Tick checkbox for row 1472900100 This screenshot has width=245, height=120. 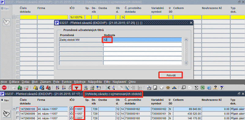tap(18, 109)
